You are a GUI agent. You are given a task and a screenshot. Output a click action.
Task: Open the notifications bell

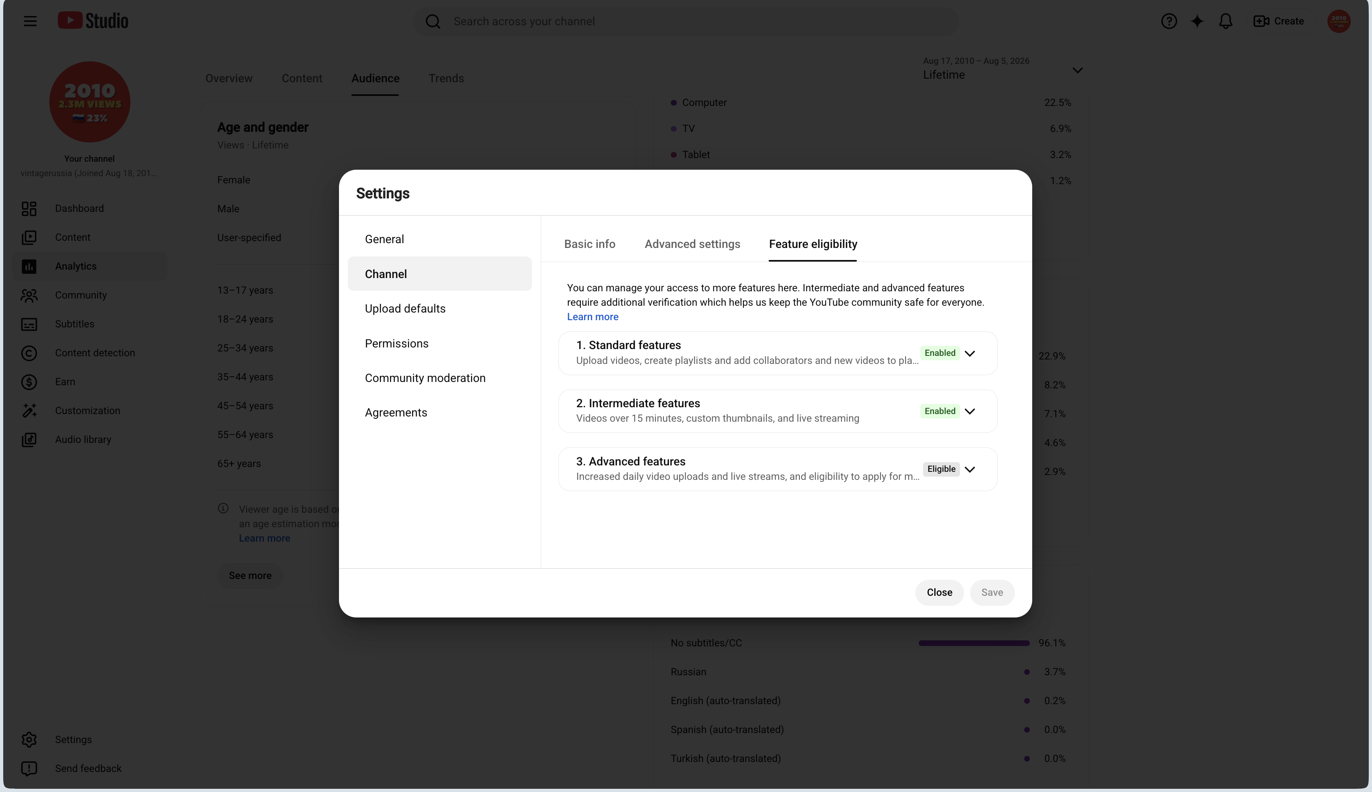[1225, 21]
